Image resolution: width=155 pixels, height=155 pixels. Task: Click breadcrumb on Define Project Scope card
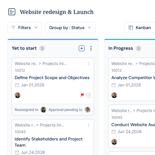pyautogui.click(x=41, y=64)
